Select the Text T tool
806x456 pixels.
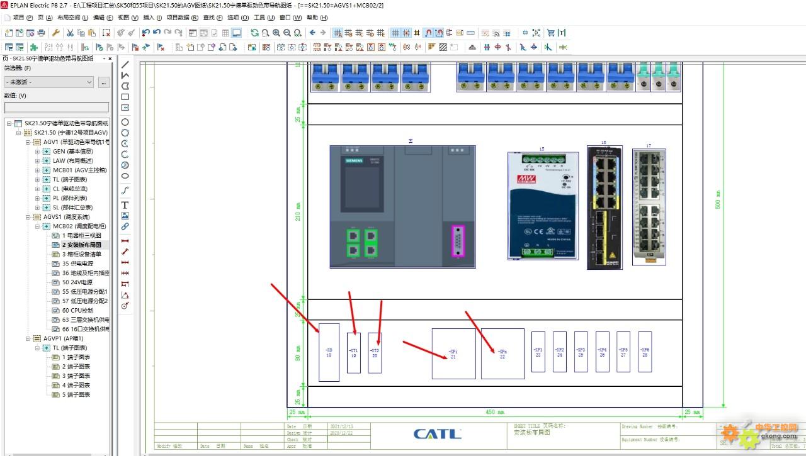[x=125, y=205]
